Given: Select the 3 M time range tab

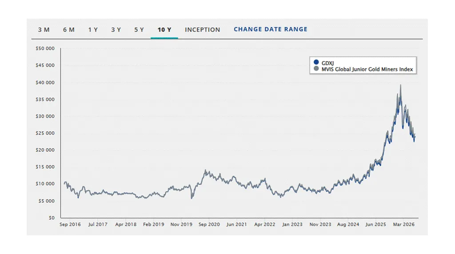Looking at the screenshot, I should [x=44, y=30].
